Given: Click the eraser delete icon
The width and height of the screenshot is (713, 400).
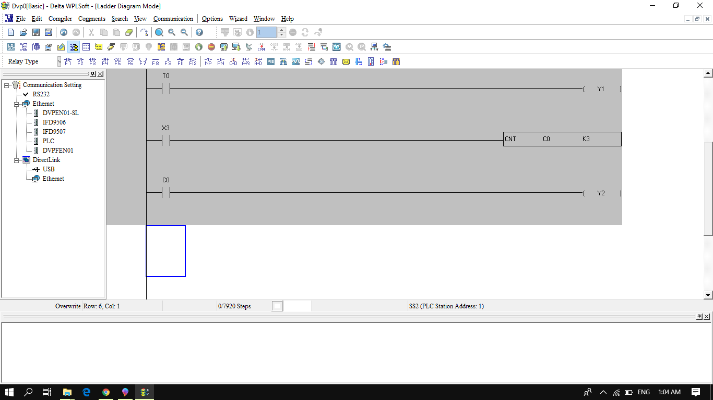Looking at the screenshot, I should point(129,32).
